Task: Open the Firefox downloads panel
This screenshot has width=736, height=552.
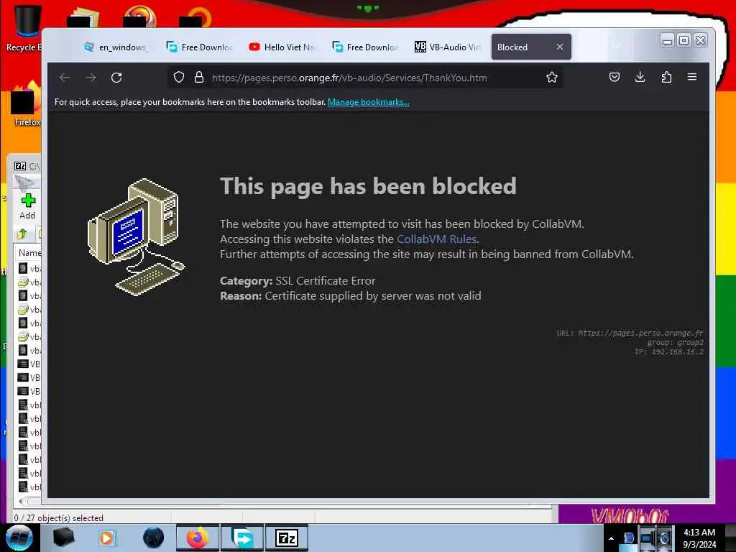Action: pos(640,78)
